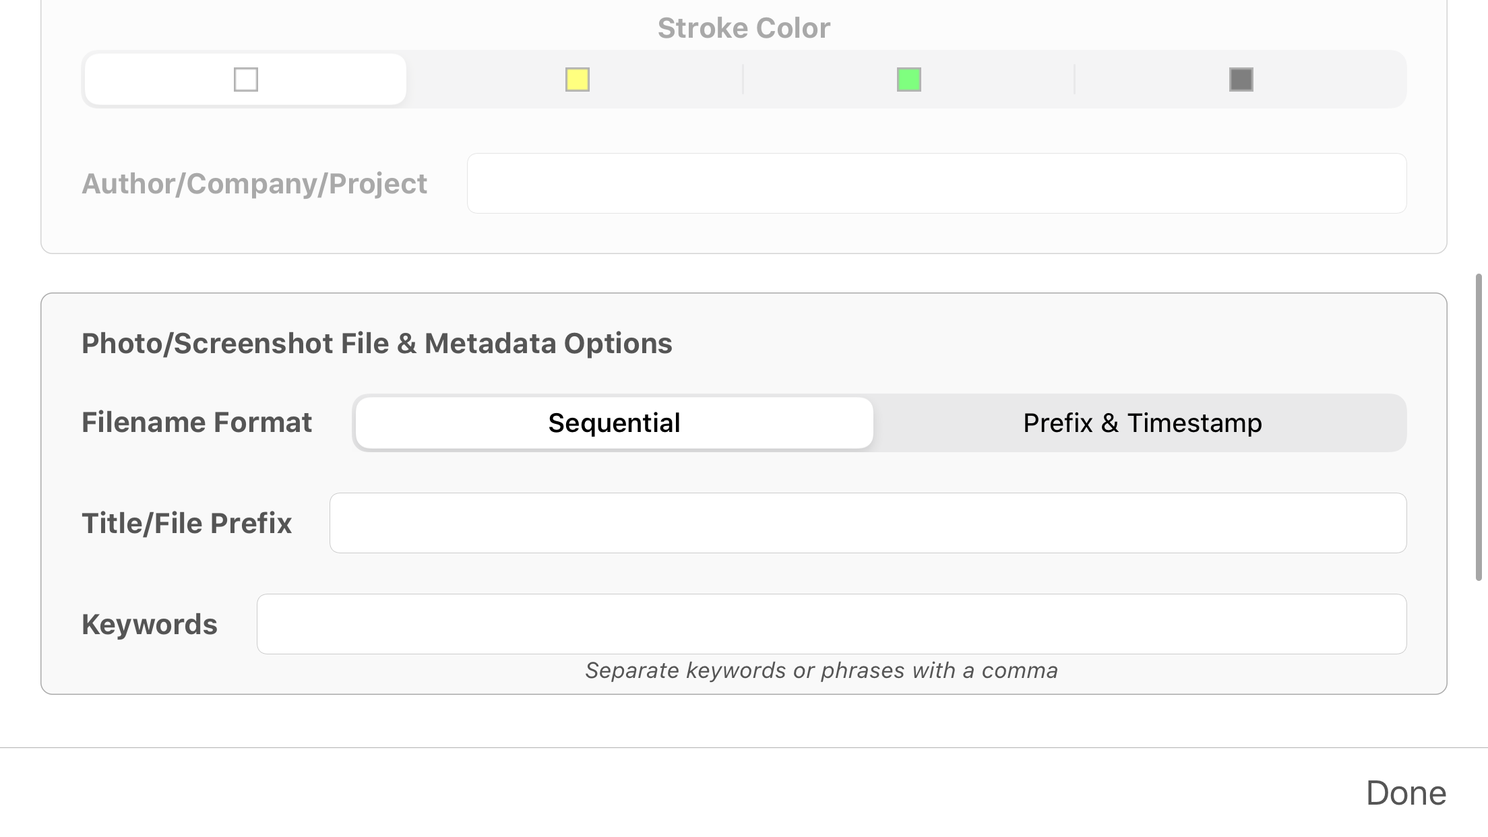Select the white stroke color swatch
This screenshot has height=837, width=1488.
tap(246, 80)
